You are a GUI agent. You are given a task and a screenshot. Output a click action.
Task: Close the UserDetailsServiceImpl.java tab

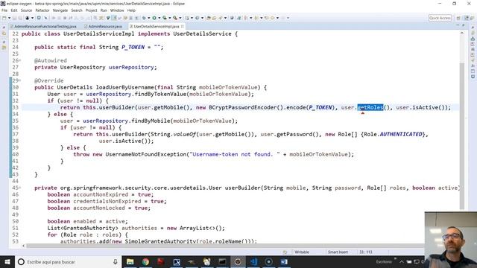[x=183, y=27]
